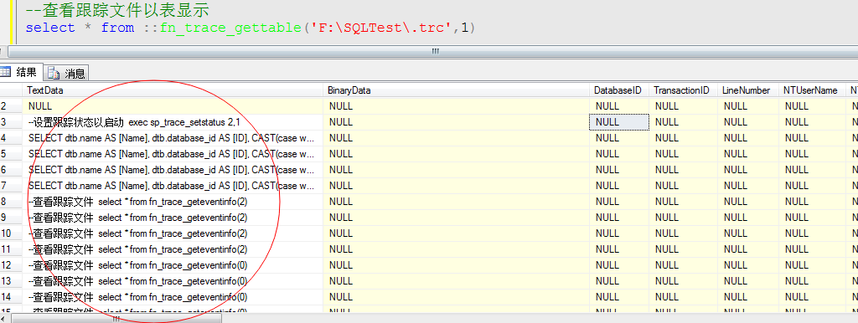858x323 pixels.
Task: Switch to the 结果 results tab
Action: 20,72
